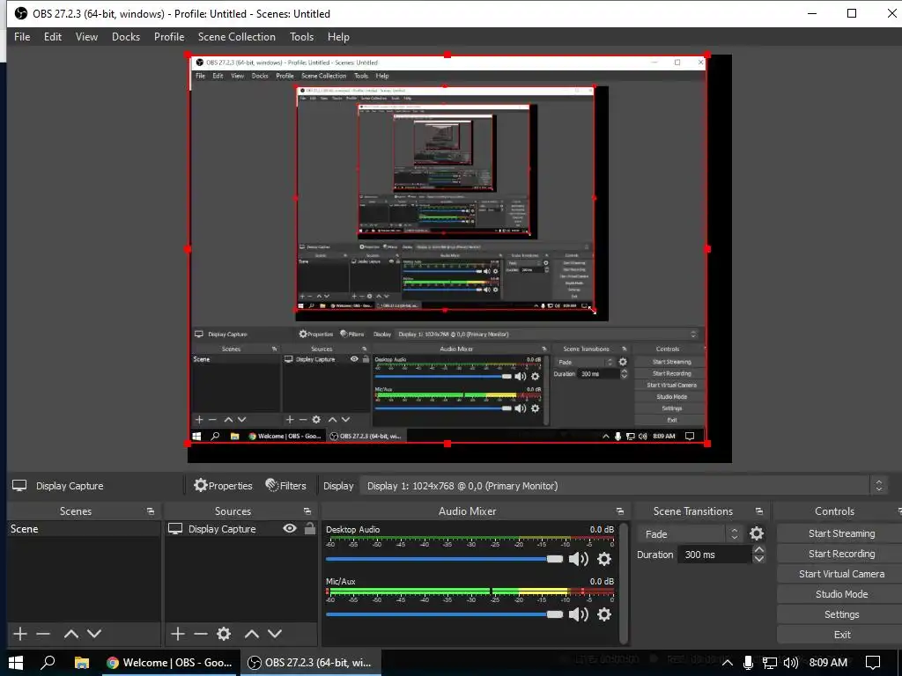This screenshot has height=676, width=902.
Task: Toggle visibility eye of Display Capture source
Action: 290,528
